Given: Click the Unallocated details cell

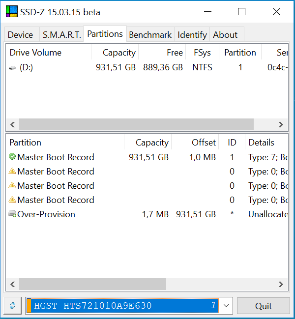Looking at the screenshot, I should (268, 214).
